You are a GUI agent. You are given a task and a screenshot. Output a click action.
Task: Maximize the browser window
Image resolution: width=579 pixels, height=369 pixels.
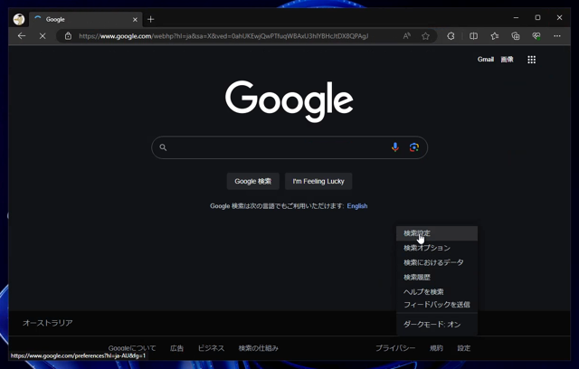coord(537,17)
